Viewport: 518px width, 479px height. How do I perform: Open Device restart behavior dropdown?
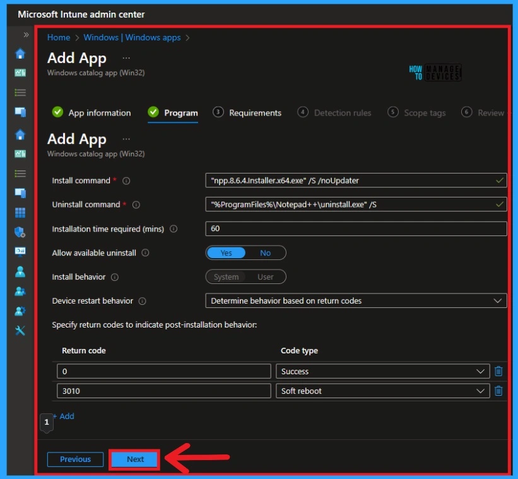click(x=356, y=300)
